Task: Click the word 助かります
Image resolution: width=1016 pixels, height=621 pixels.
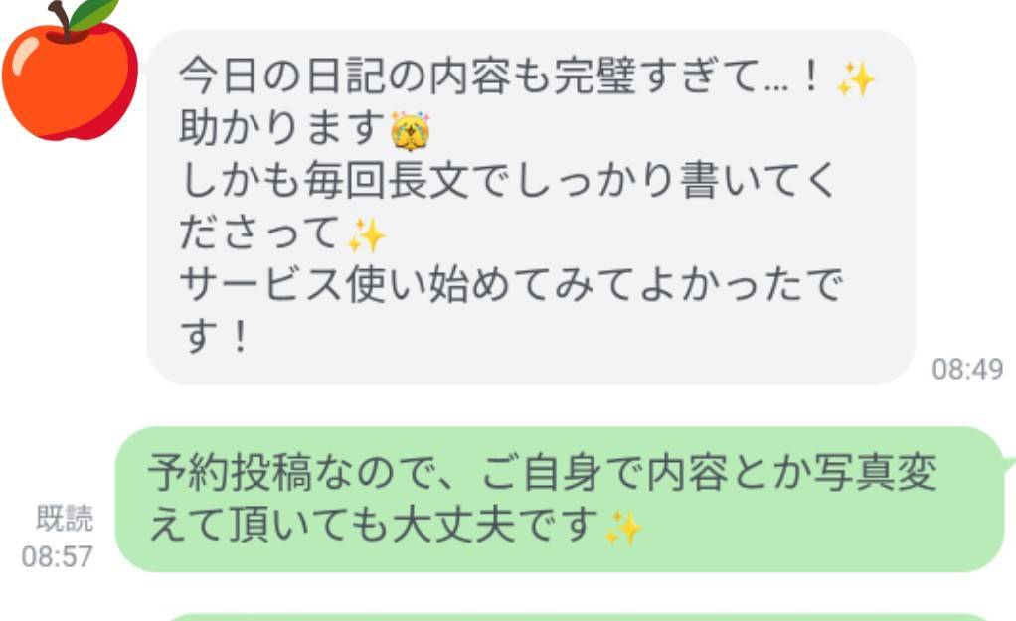Action: pyautogui.click(x=282, y=128)
